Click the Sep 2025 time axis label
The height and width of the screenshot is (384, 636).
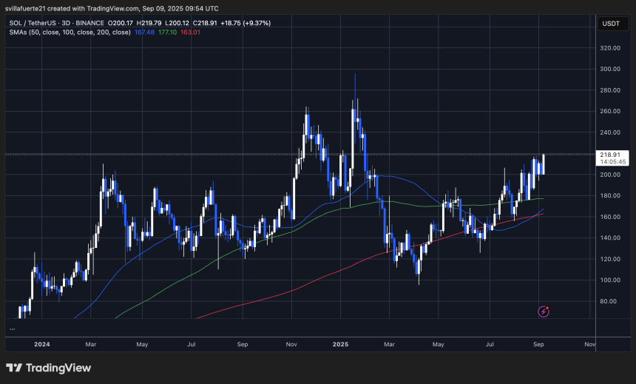(538, 344)
